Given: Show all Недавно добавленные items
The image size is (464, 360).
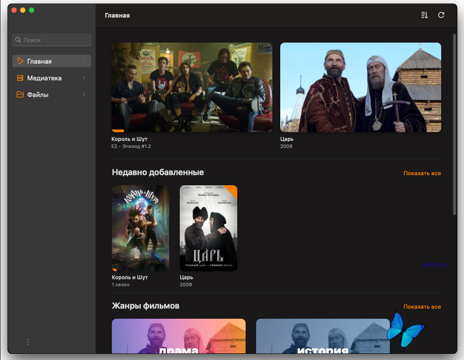Looking at the screenshot, I should click(422, 173).
